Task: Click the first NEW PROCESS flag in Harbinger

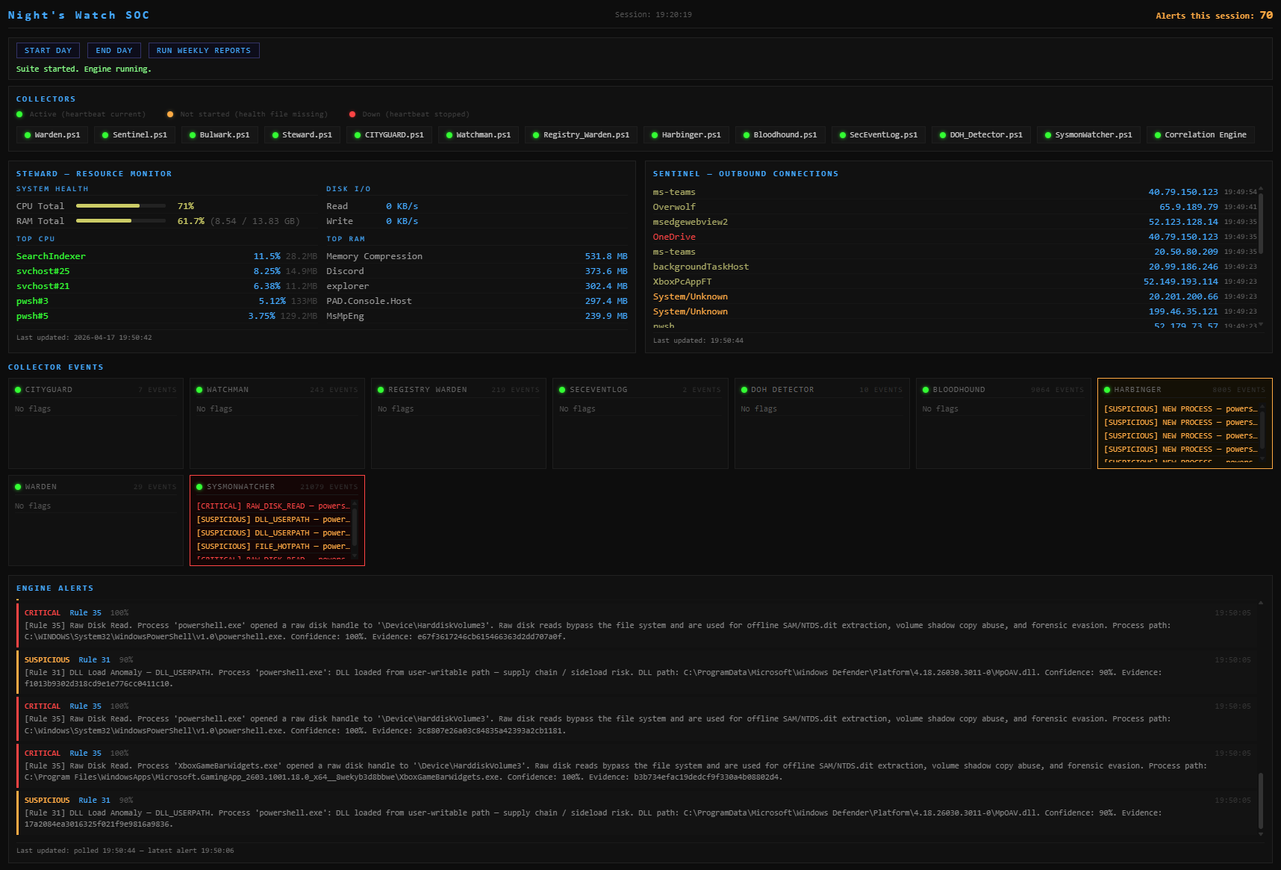Action: click(1181, 409)
